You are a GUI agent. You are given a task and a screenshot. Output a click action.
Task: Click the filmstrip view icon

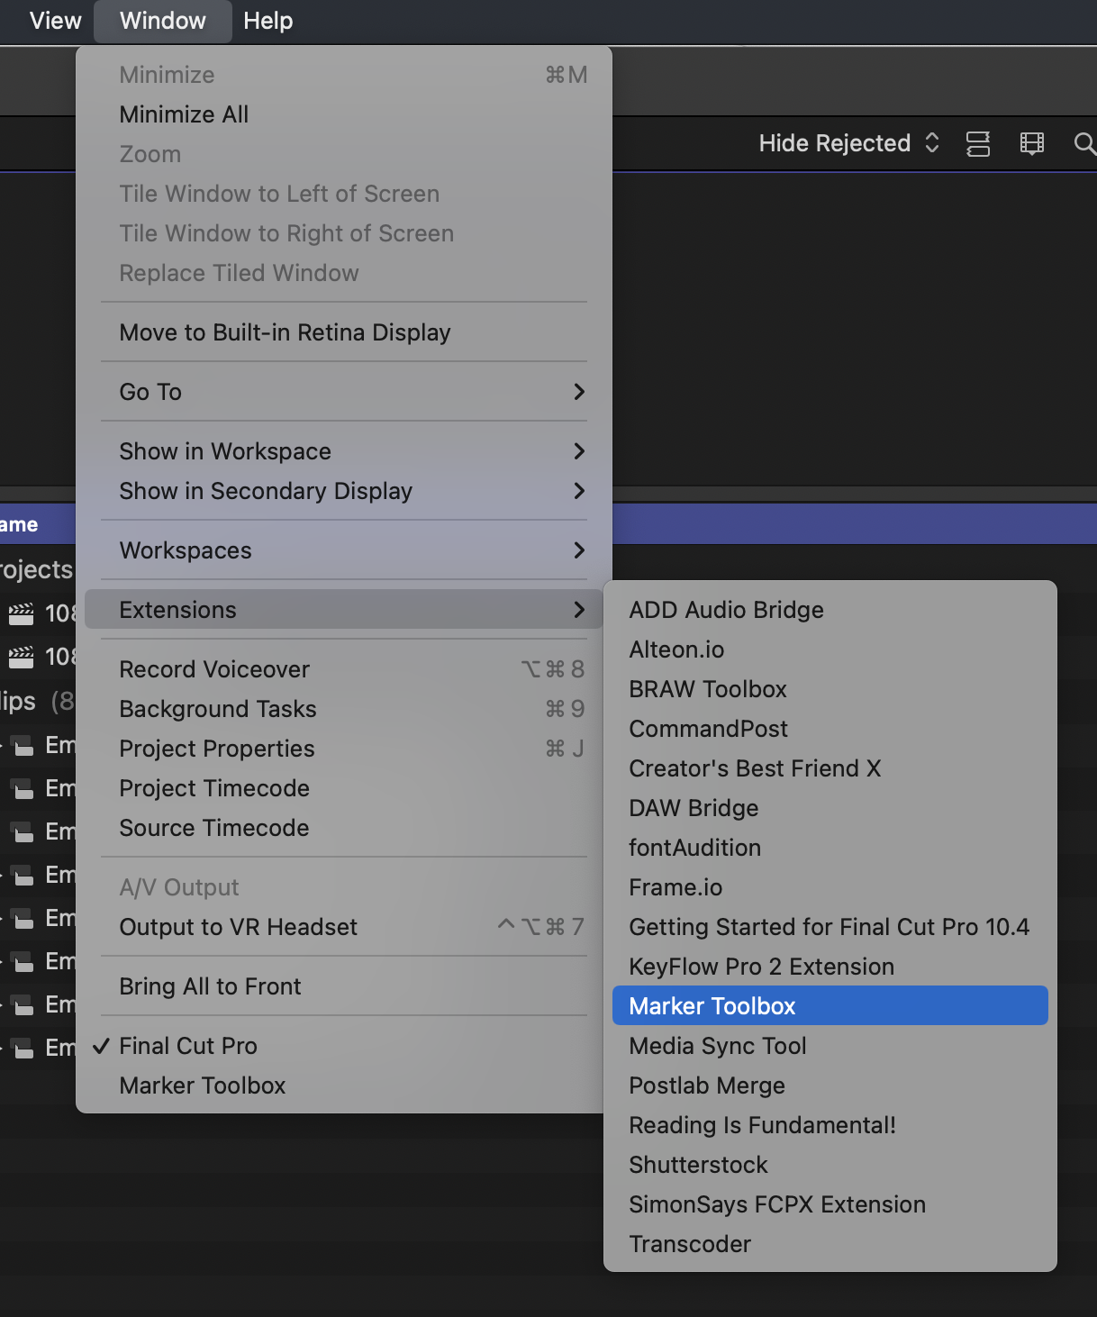(1031, 144)
